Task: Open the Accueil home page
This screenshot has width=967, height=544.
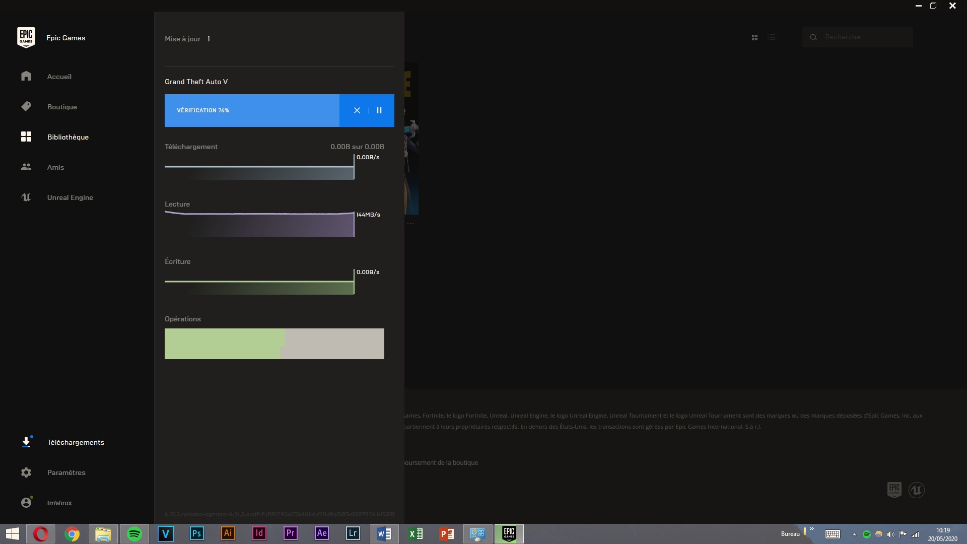Action: click(x=59, y=77)
